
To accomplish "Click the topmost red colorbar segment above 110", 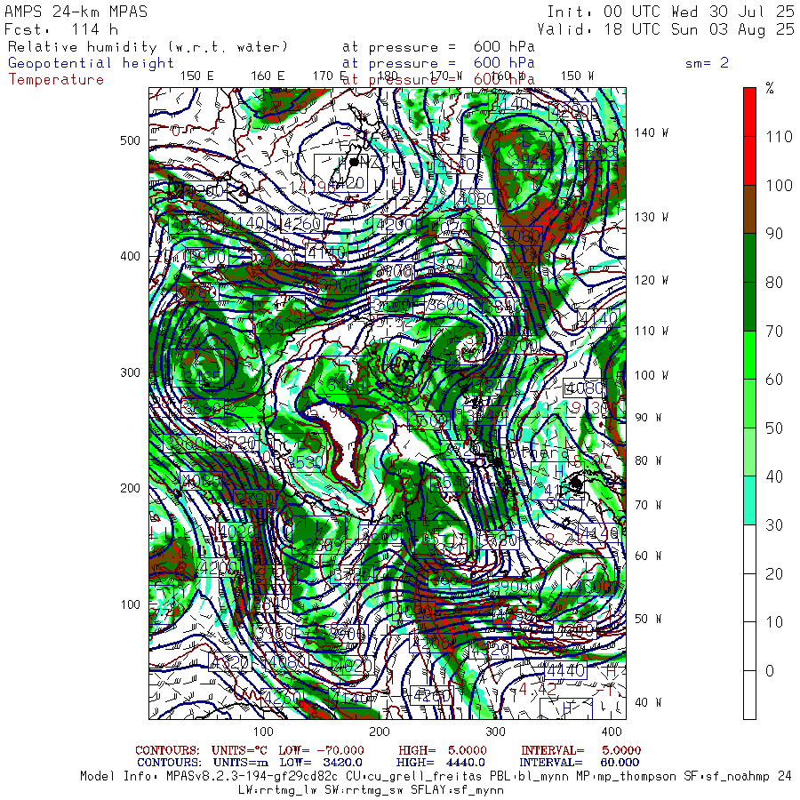I will (x=749, y=112).
